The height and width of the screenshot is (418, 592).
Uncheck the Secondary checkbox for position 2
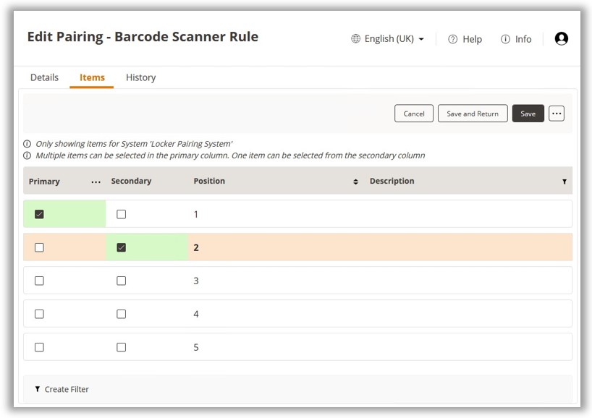coord(121,247)
